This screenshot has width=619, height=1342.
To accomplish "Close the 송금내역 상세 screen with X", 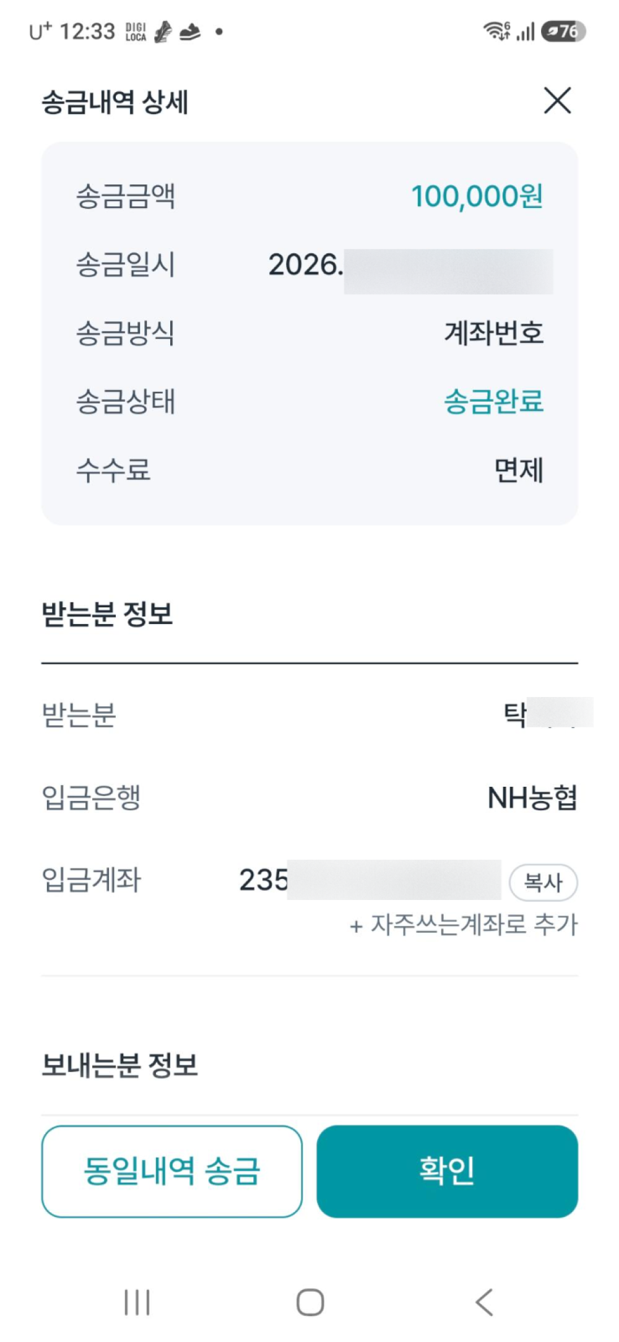I will (557, 100).
